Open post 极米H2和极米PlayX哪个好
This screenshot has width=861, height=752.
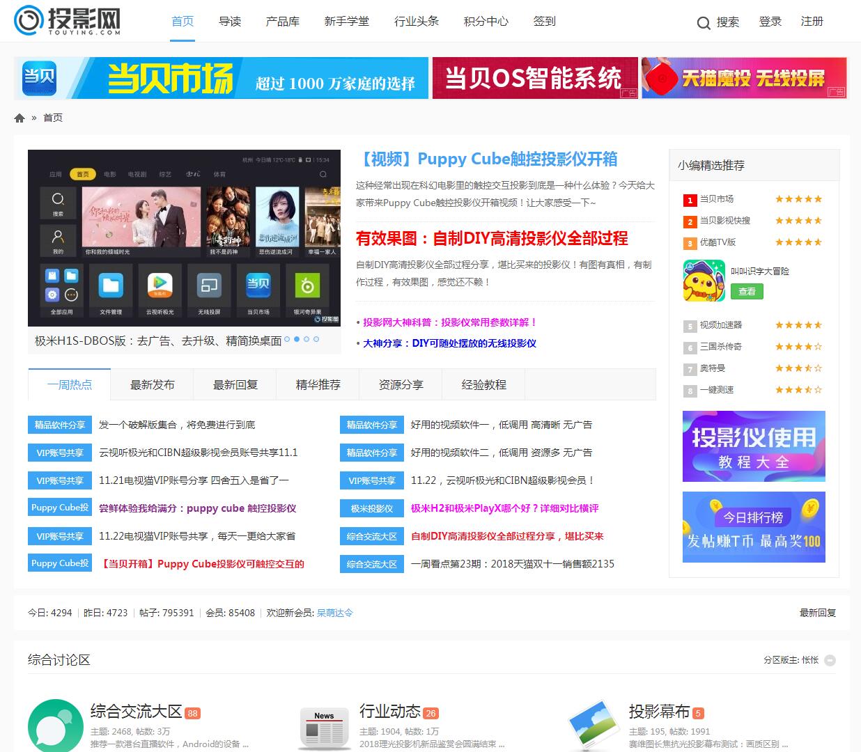(505, 508)
